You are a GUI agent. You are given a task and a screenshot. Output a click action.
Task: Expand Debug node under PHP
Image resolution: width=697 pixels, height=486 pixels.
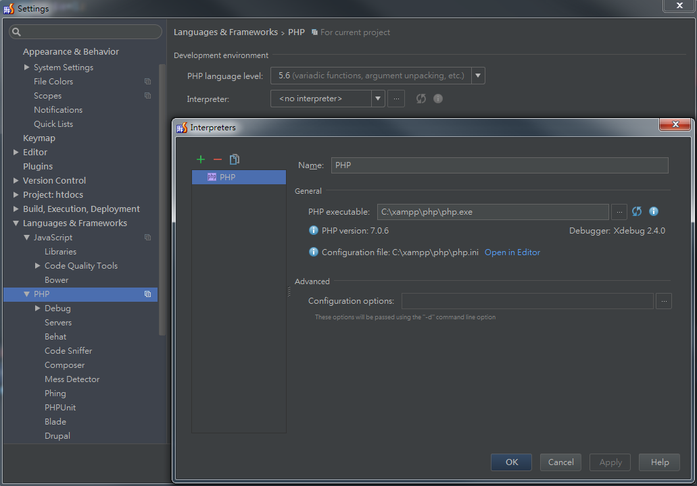(38, 308)
